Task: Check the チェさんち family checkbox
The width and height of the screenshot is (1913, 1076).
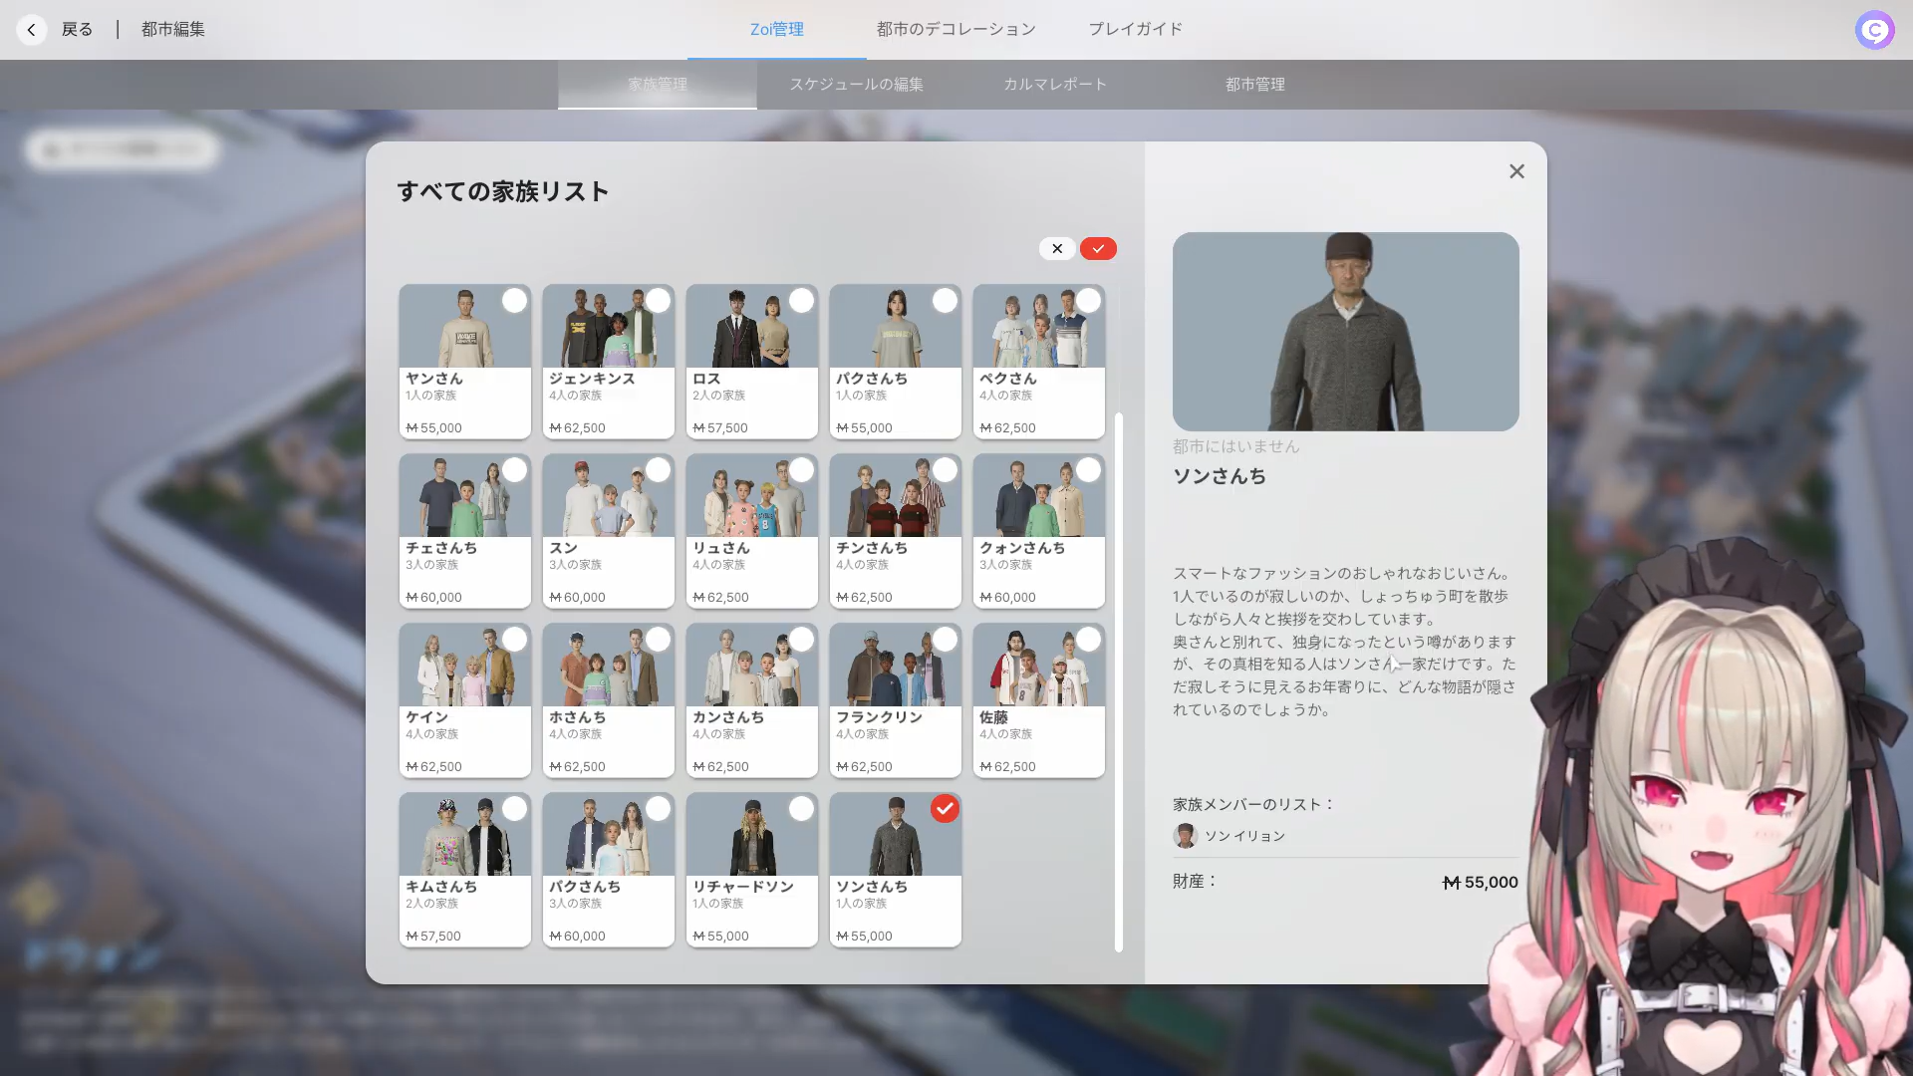Action: click(x=514, y=470)
